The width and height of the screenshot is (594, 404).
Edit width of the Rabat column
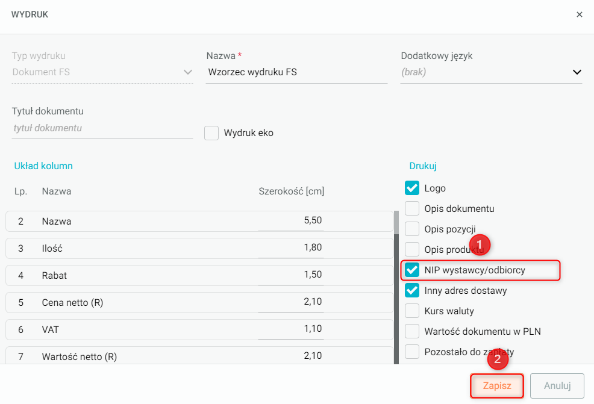292,276
